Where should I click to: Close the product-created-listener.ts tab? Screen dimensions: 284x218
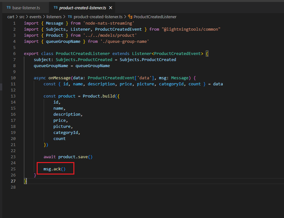pos(110,7)
